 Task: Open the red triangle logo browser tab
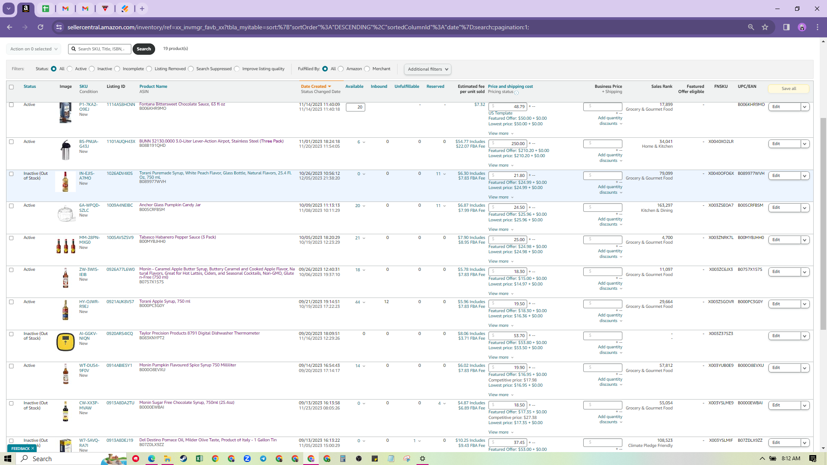coord(105,9)
